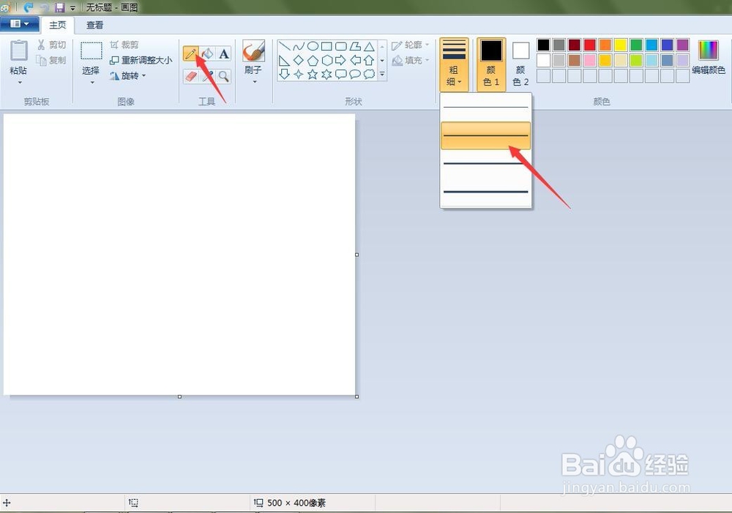
Task: Open the Outline (轮廓) dropdown
Action: [x=411, y=45]
